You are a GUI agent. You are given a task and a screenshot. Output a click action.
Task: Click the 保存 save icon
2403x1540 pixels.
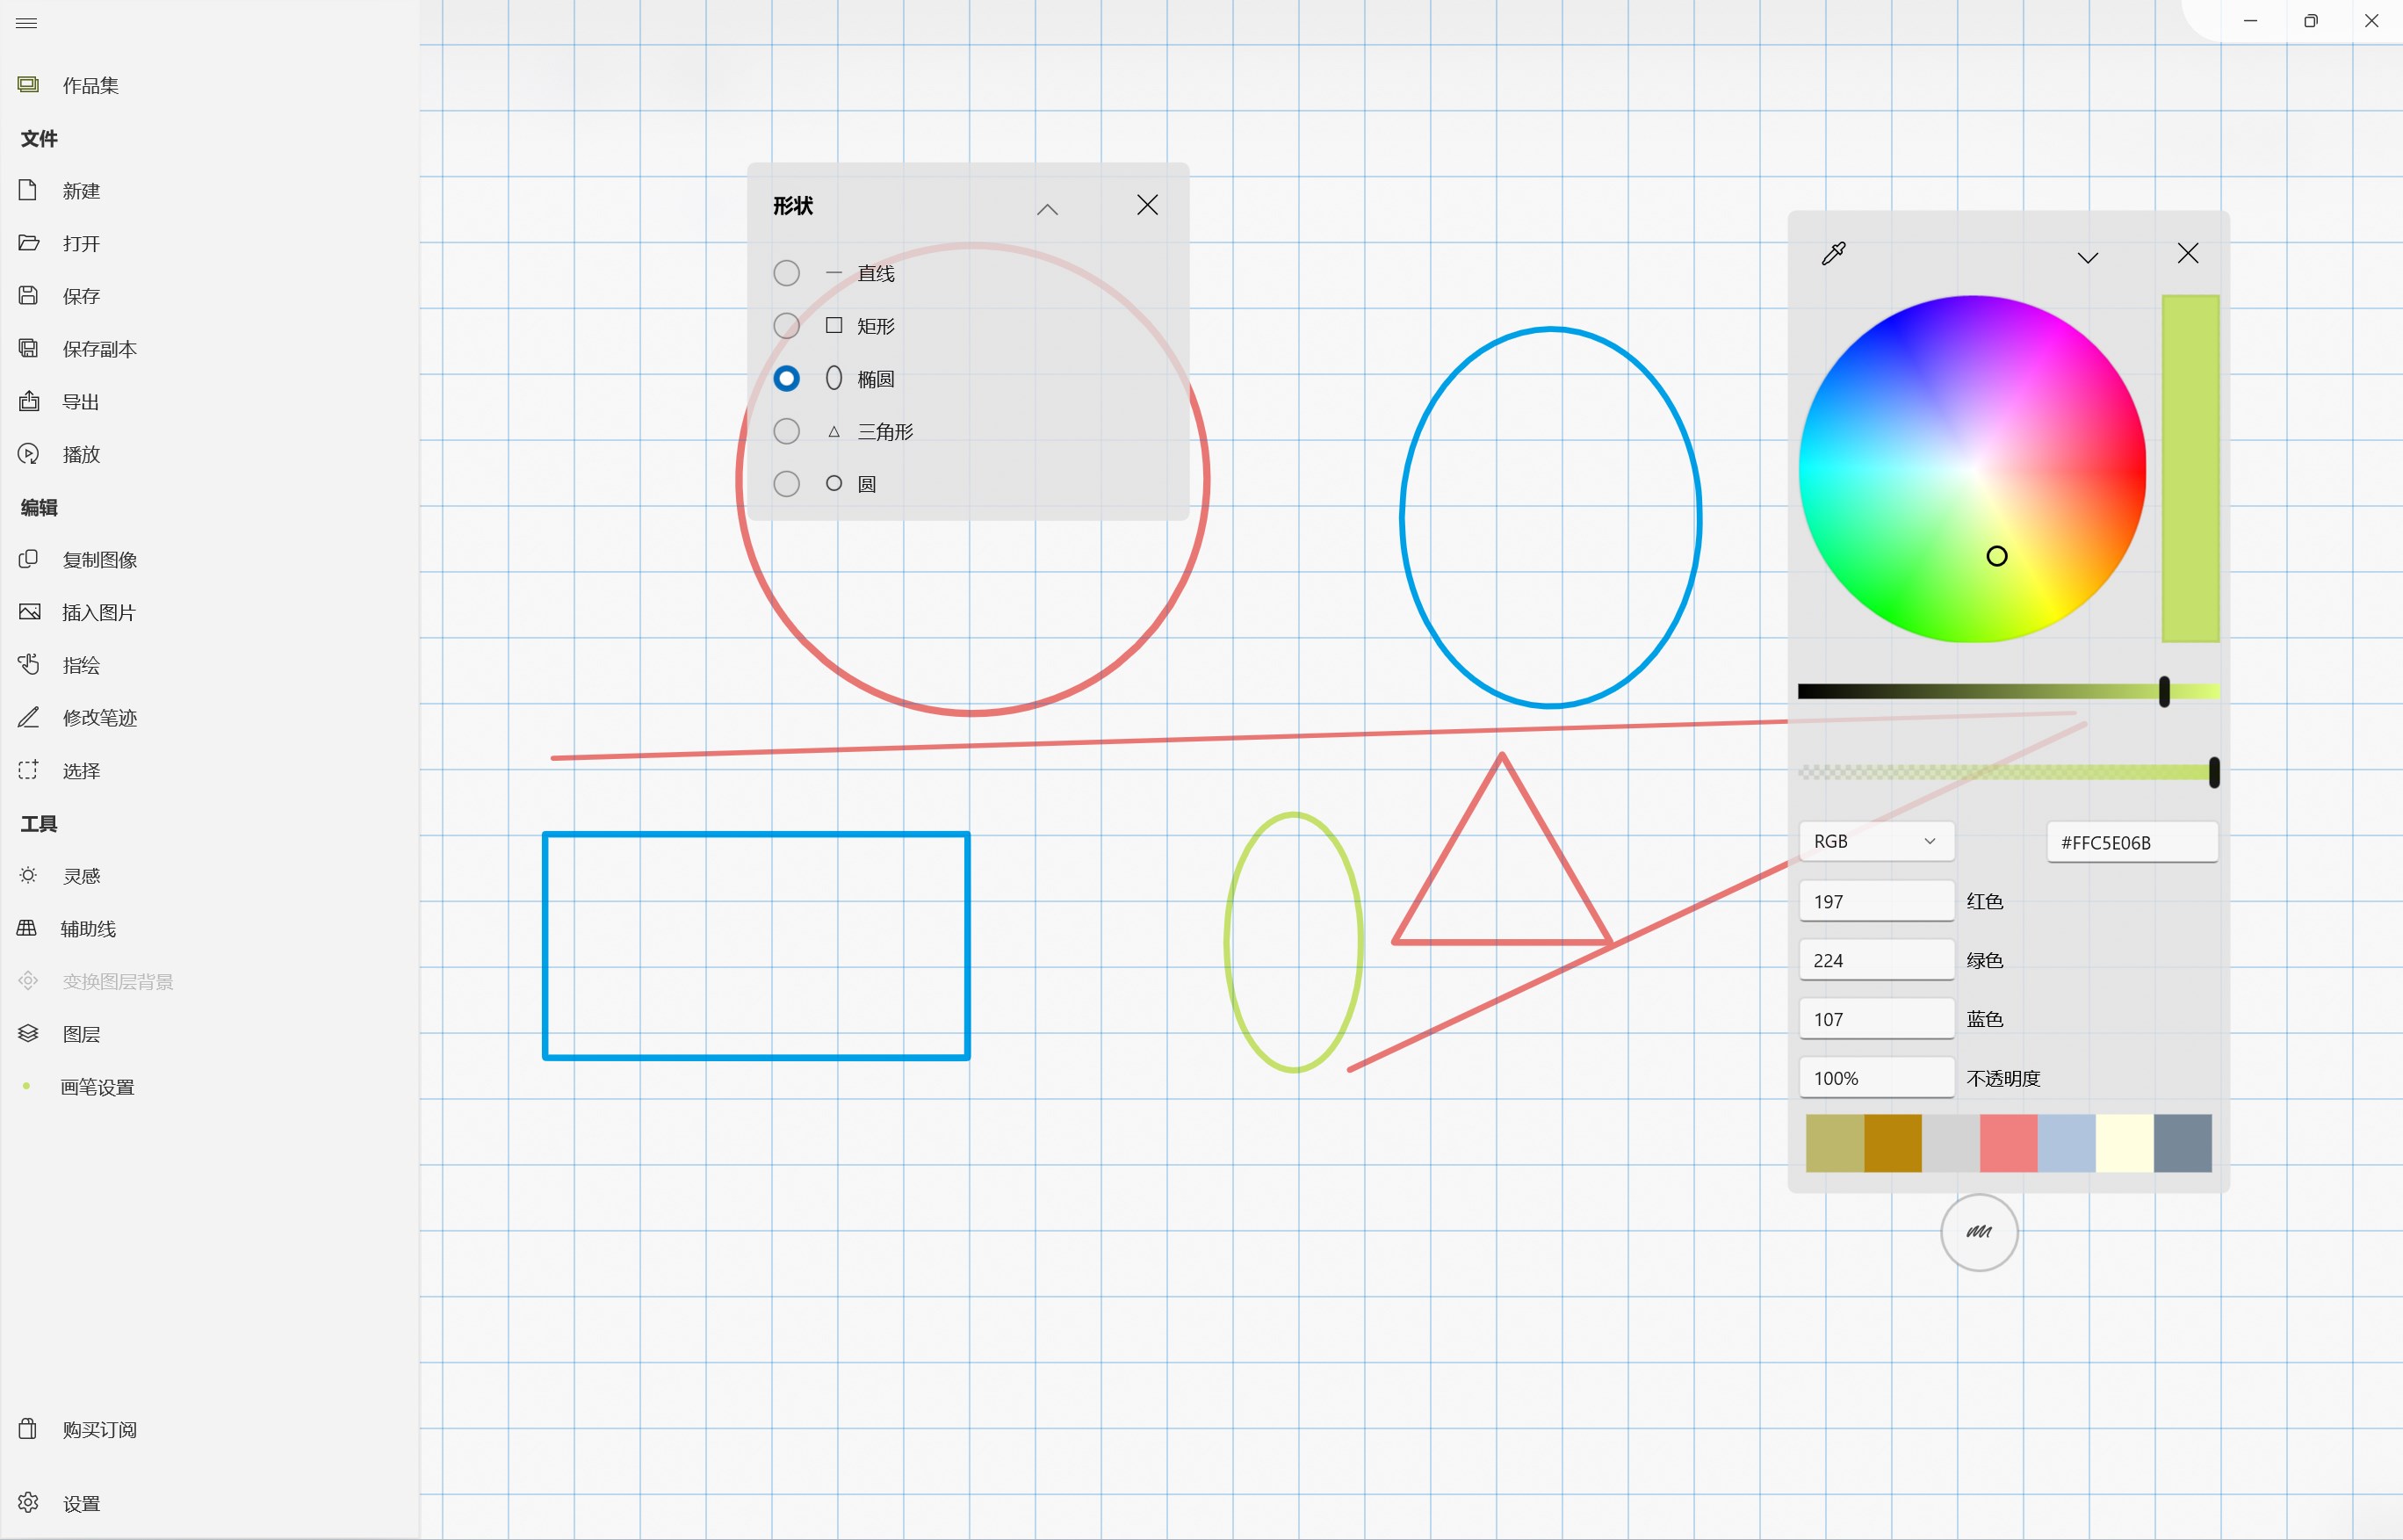point(28,296)
